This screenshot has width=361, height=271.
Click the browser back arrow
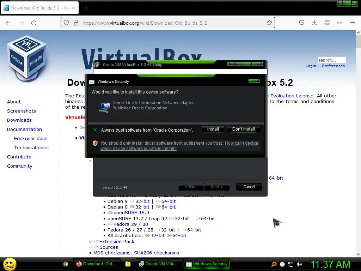[8, 23]
